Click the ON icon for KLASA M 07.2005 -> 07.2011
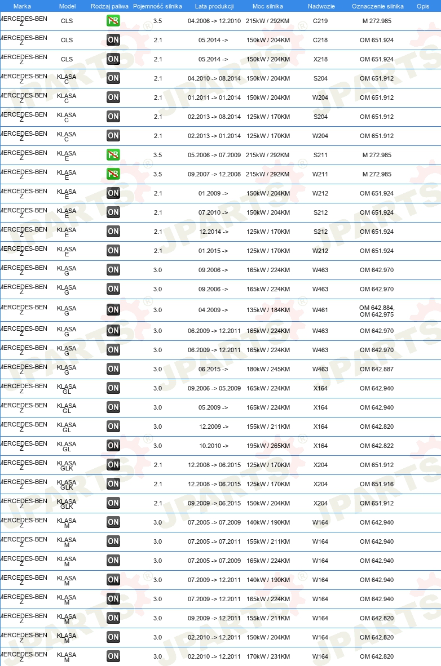 (x=113, y=541)
